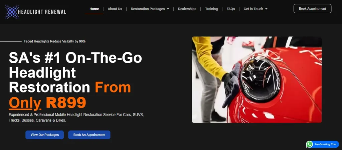Open the Pre-Booking Chat widget
This screenshot has height=150, width=342.
point(322,144)
